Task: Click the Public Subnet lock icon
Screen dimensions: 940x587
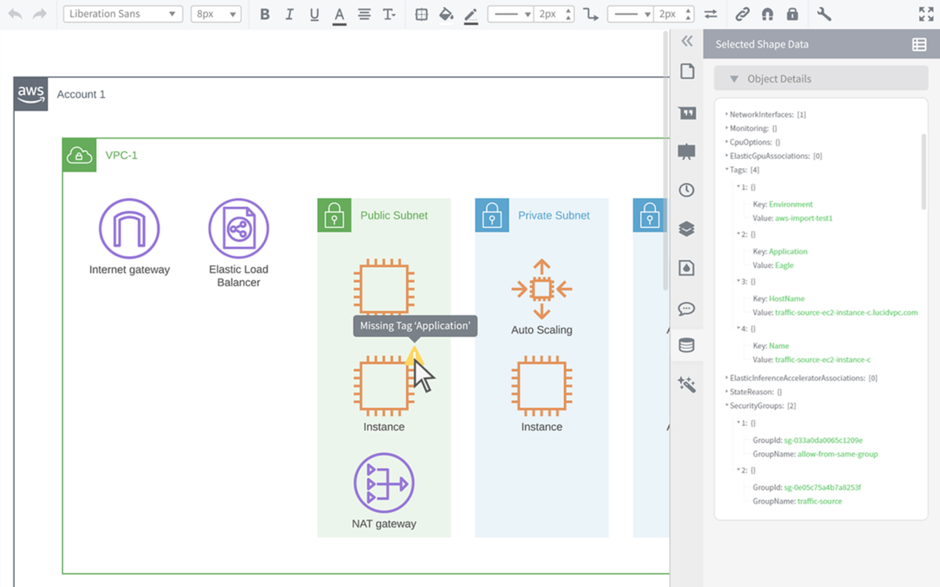Action: (334, 215)
